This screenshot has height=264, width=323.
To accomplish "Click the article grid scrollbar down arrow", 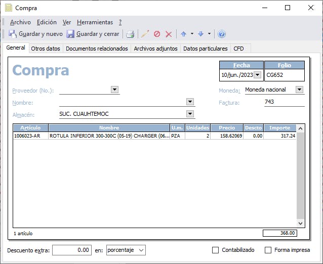I will pyautogui.click(x=300, y=223).
